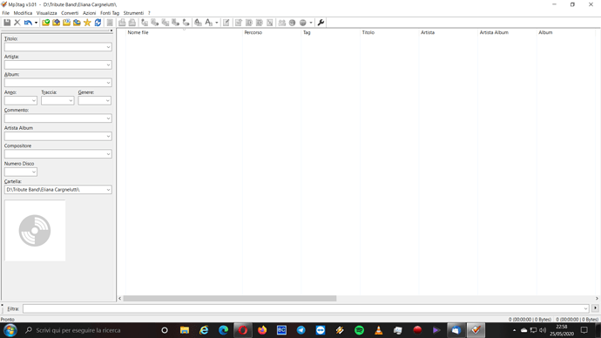Screen dimensions: 601x338
Task: Expand the Commento combo box
Action: click(x=108, y=118)
